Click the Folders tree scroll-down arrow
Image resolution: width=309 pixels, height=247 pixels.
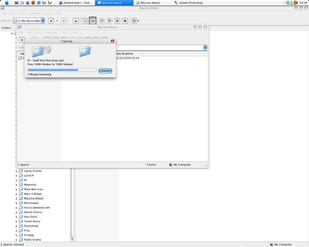point(72,240)
